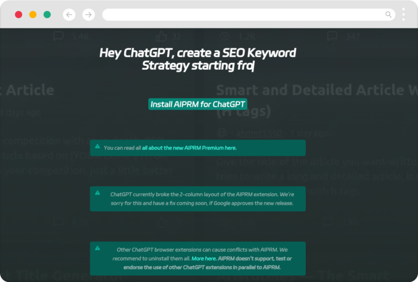The width and height of the screenshot is (418, 282).
Task: Click the warning icon on the 2-column layout notice
Action: [x=98, y=192]
